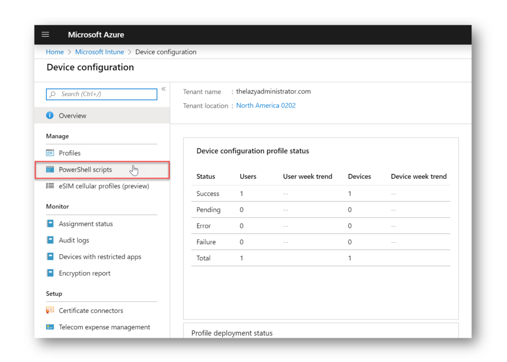Image resolution: width=507 pixels, height=362 pixels.
Task: Open eSIM cellular profiles (preview)
Action: point(102,186)
